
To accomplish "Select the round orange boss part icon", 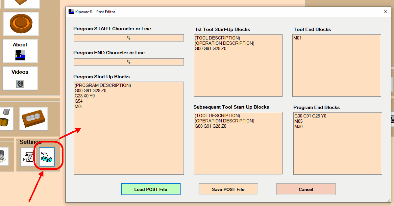I will (21, 24).
